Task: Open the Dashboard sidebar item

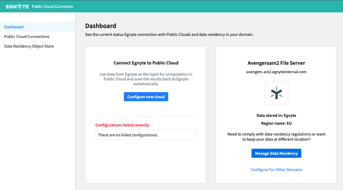Action: tap(37, 27)
